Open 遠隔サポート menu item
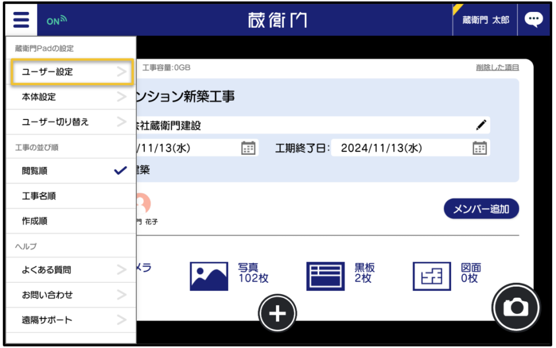The height and width of the screenshot is (348, 556). point(71,320)
